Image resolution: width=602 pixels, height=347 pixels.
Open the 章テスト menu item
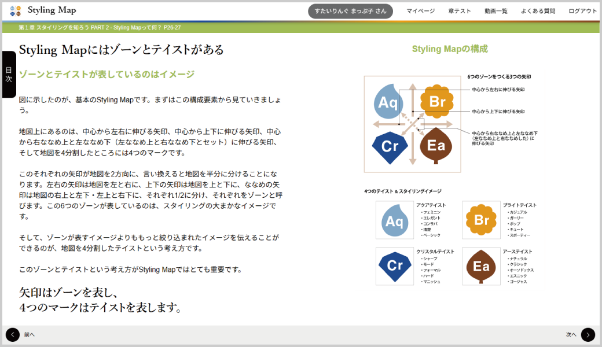tap(460, 11)
